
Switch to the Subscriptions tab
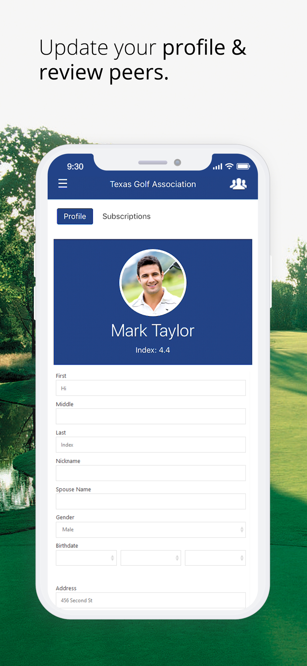[x=126, y=216]
